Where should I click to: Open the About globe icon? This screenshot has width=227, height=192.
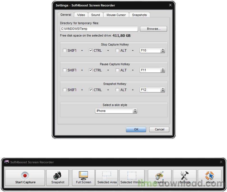[210, 175]
